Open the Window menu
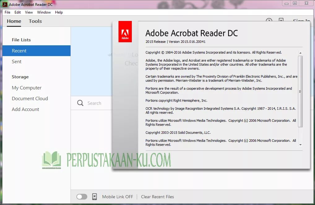This screenshot has width=315, height=205. [44, 12]
